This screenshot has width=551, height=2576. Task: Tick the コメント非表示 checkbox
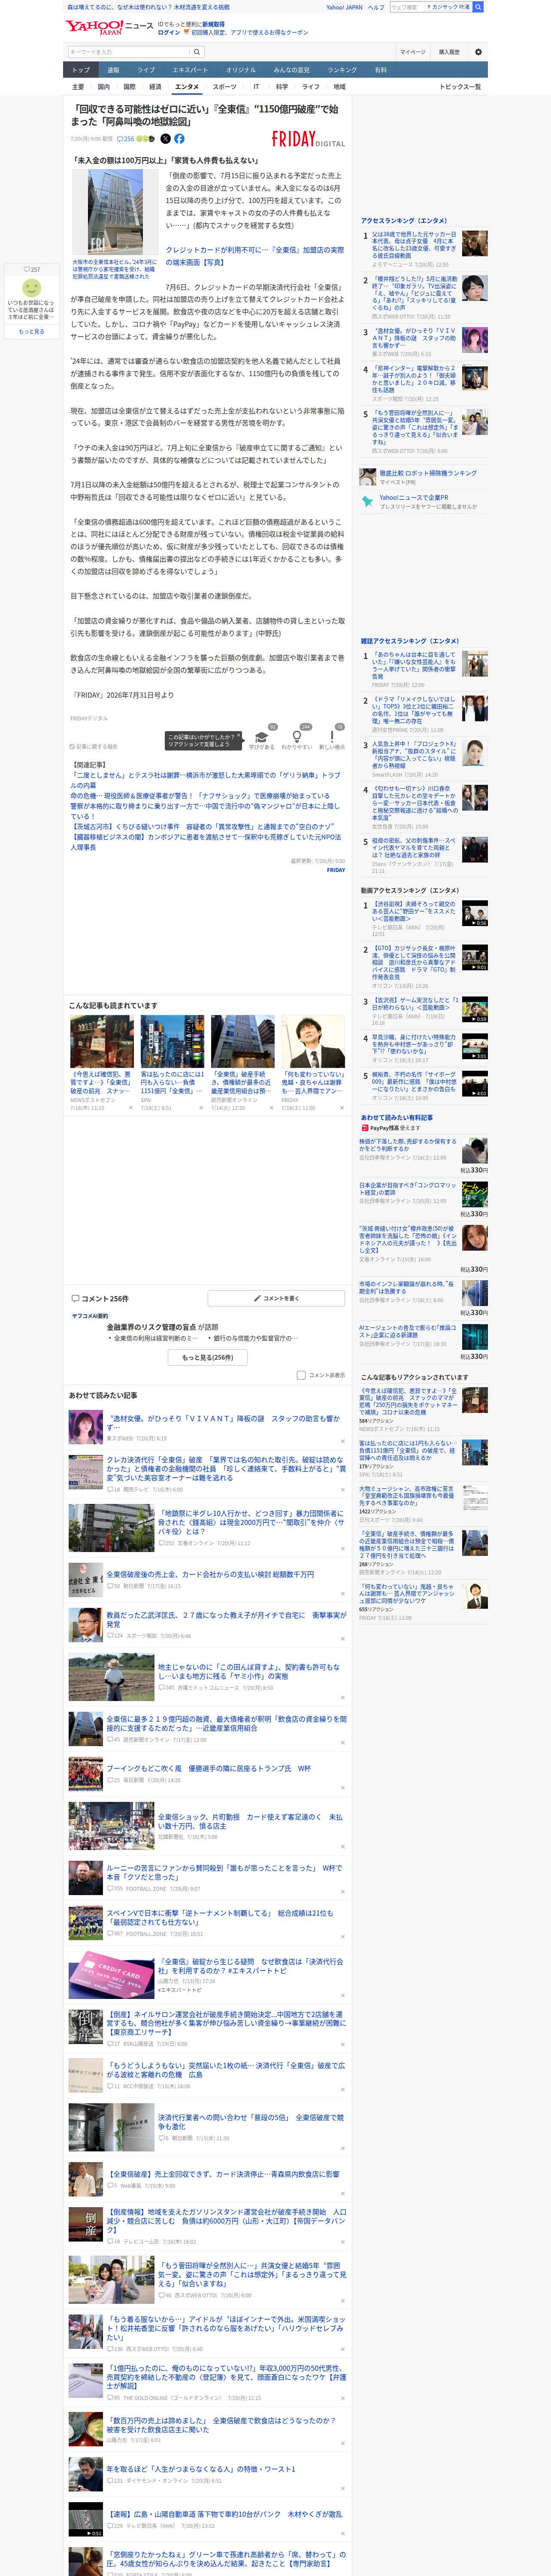(301, 1375)
